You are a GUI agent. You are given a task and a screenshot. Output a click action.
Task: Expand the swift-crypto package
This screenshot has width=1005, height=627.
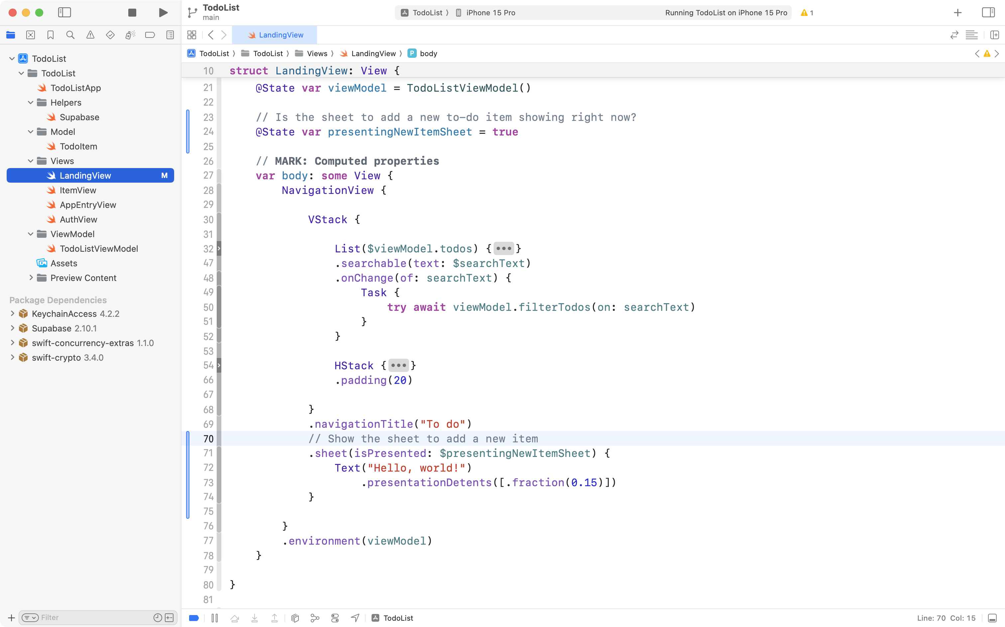coord(12,357)
